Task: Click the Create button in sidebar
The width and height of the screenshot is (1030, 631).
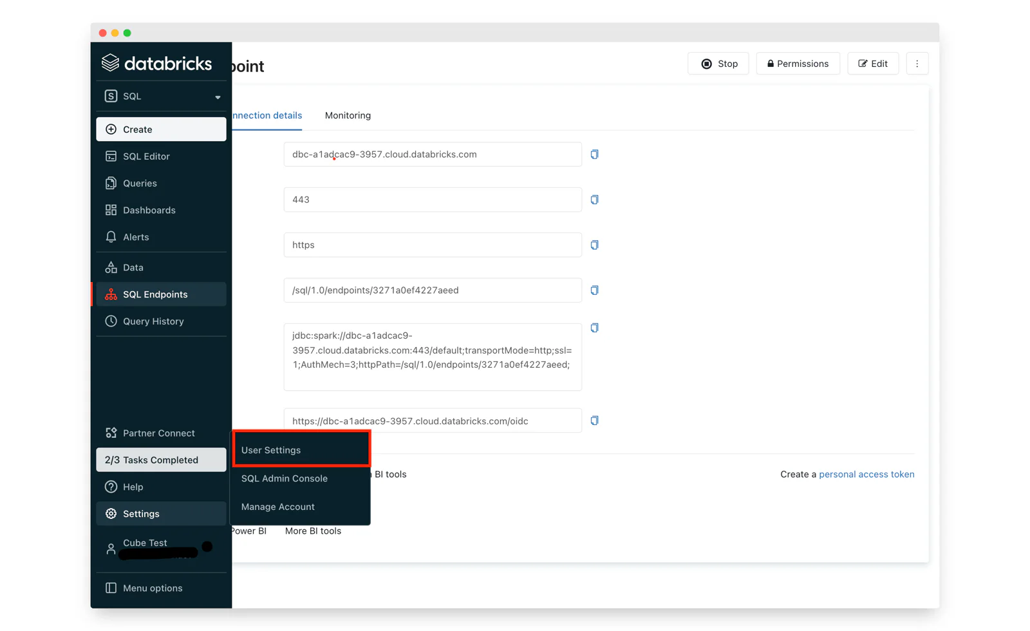Action: (161, 129)
